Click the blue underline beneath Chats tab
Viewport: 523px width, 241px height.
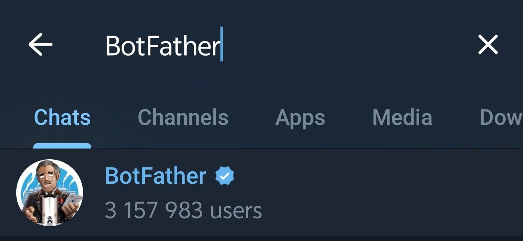(x=62, y=146)
